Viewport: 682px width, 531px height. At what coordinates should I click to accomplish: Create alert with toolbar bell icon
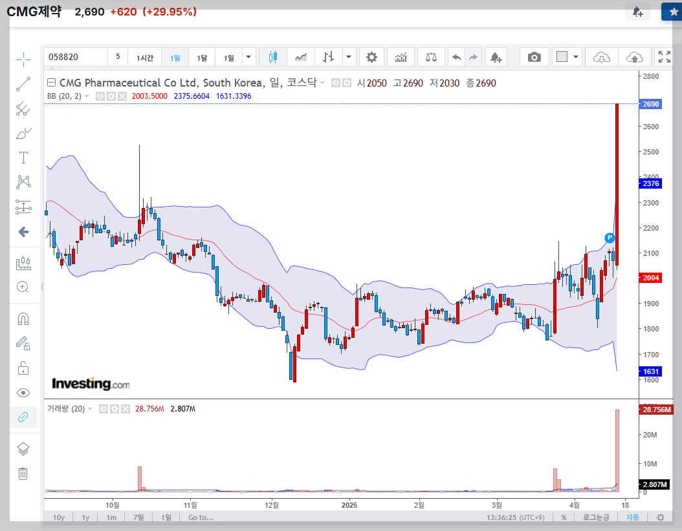[496, 57]
